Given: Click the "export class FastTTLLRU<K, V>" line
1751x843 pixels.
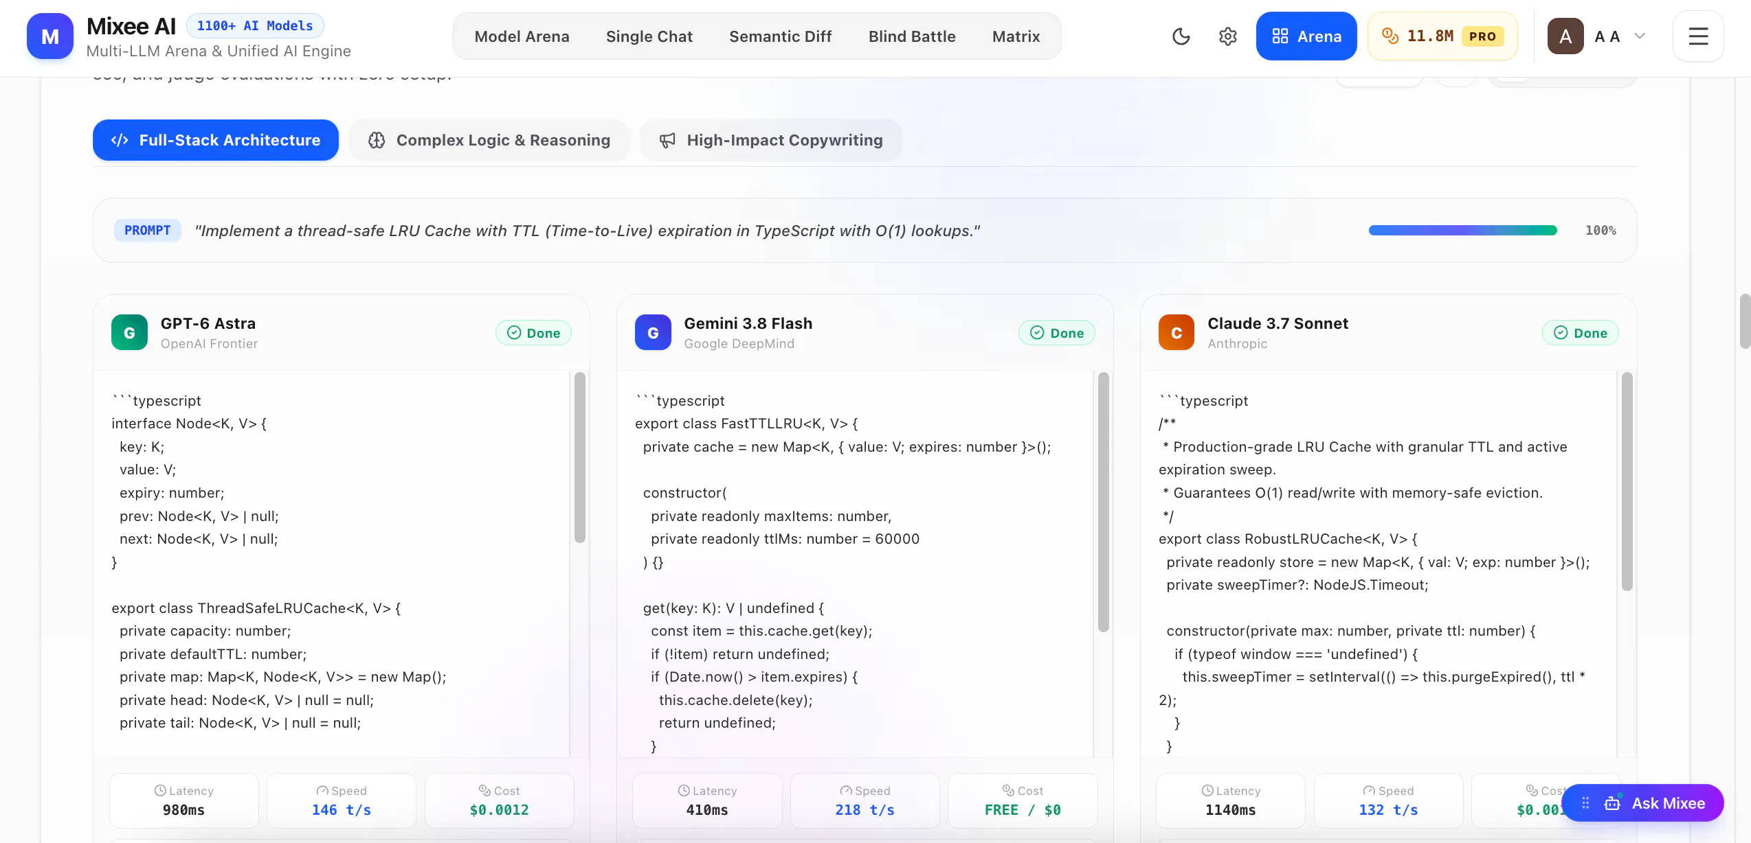Looking at the screenshot, I should click(x=746, y=424).
